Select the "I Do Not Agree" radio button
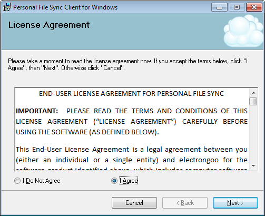The image size is (265, 216). (x=17, y=181)
